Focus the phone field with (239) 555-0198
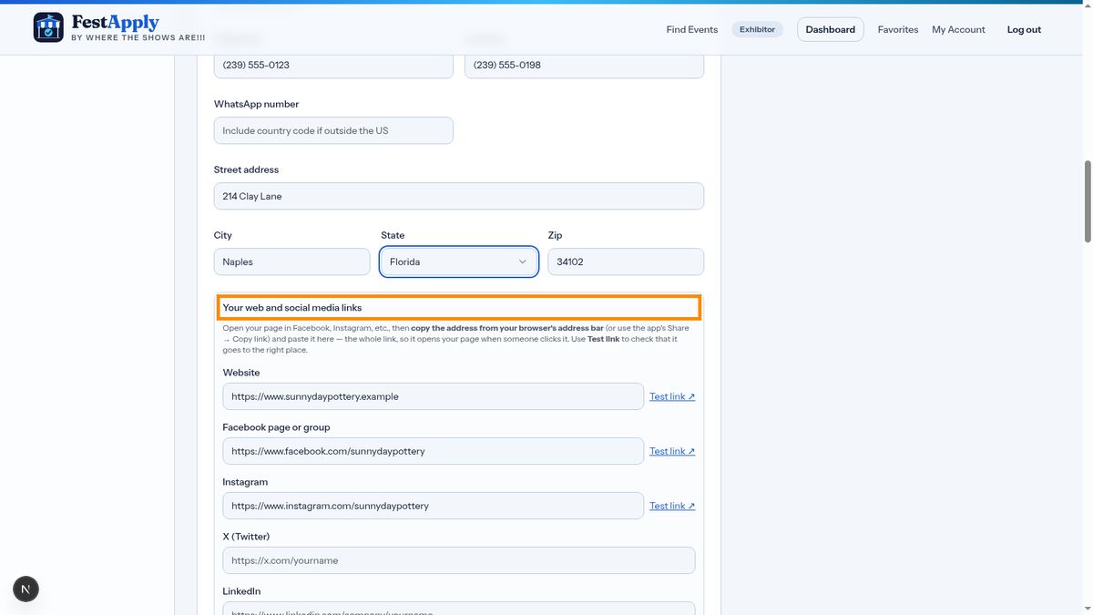The width and height of the screenshot is (1093, 615). (584, 65)
